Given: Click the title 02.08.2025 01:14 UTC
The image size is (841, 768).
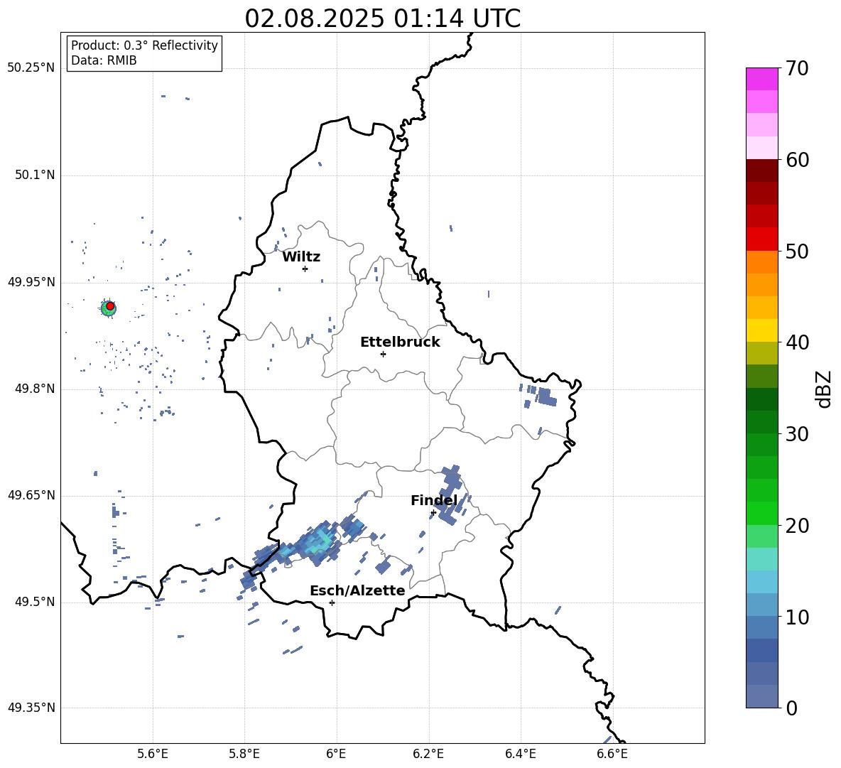Looking at the screenshot, I should (x=382, y=18).
